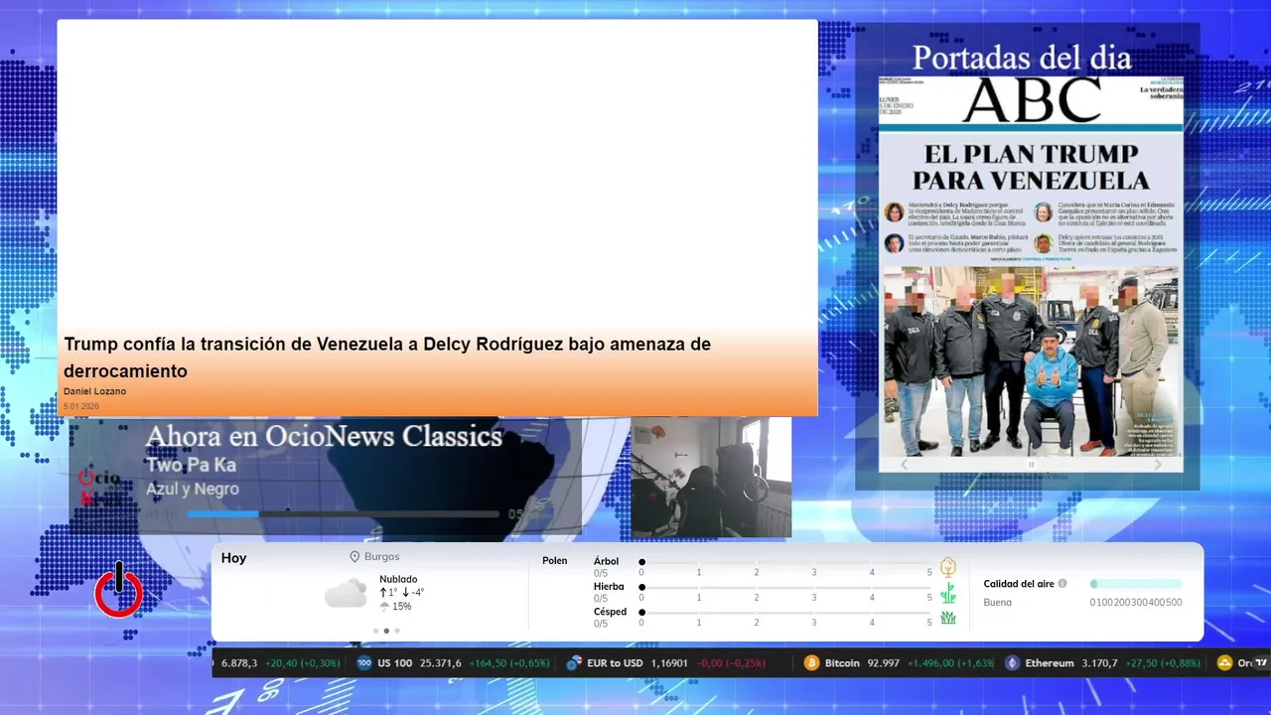Click the Ethereum coin icon
The image size is (1271, 715).
1012,662
